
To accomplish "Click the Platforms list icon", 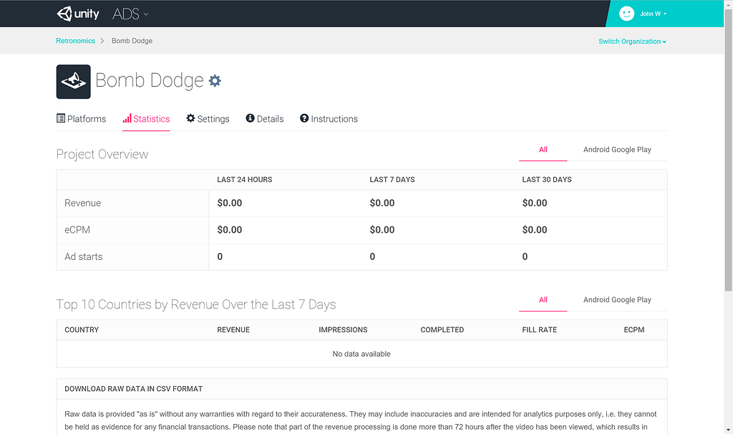I will point(61,118).
